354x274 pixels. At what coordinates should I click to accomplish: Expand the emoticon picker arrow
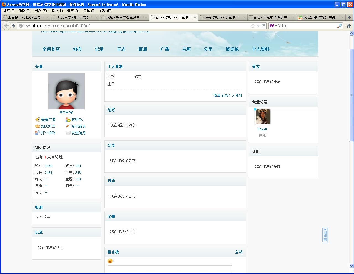click(113, 261)
